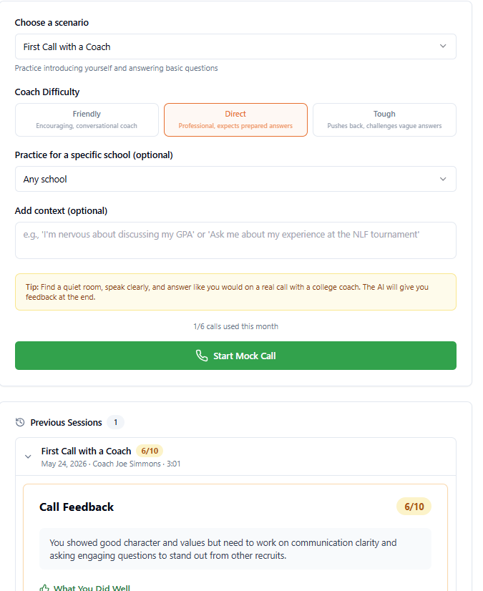
Task: Click the history clock icon beside Previous Sessions
Action: click(20, 422)
